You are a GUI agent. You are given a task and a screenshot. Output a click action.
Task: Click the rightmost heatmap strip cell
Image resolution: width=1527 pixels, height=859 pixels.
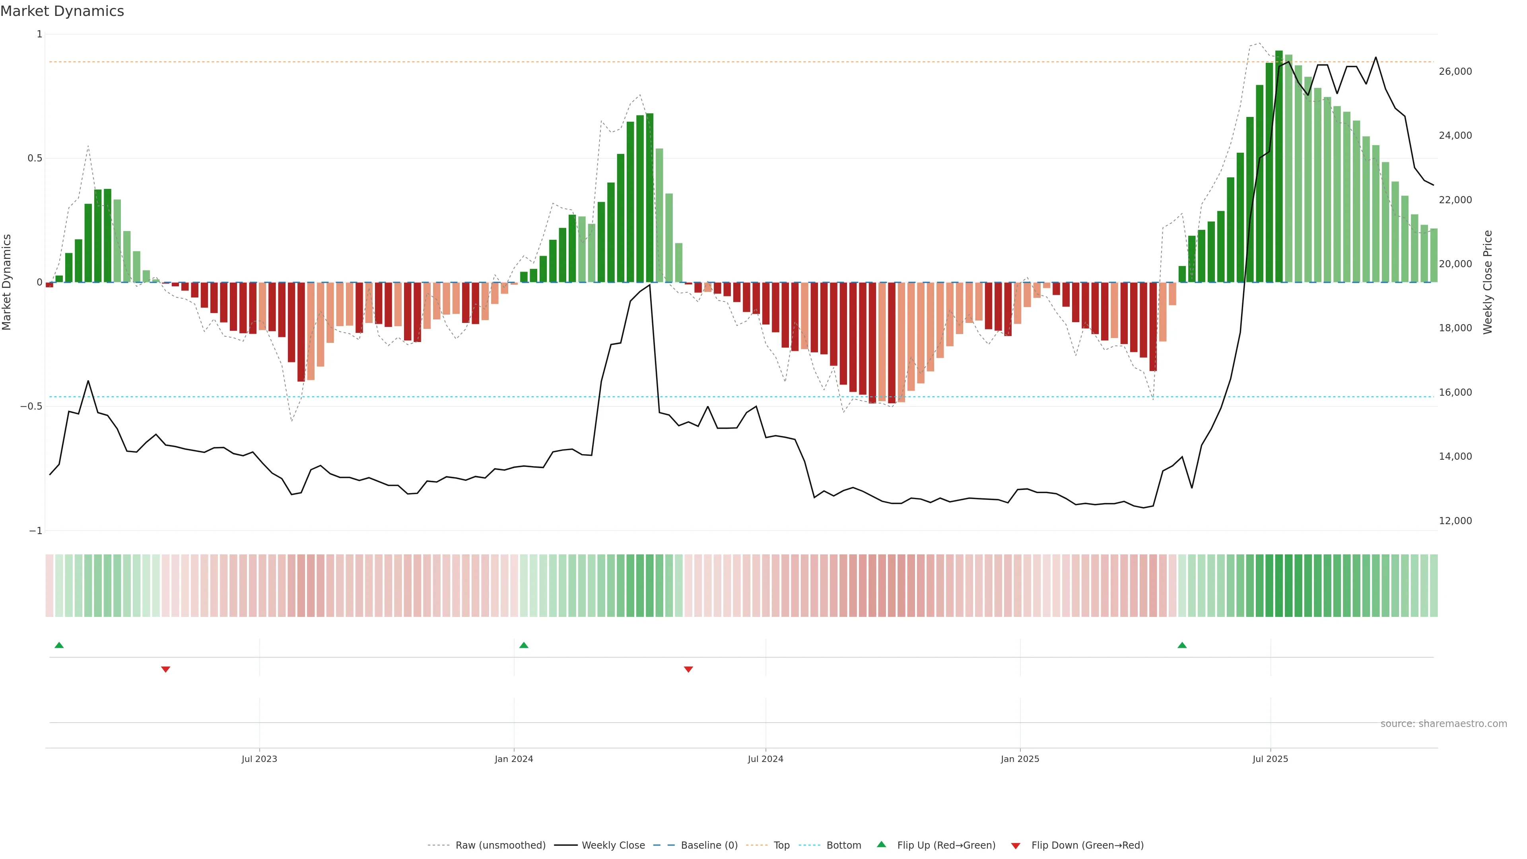click(1433, 586)
